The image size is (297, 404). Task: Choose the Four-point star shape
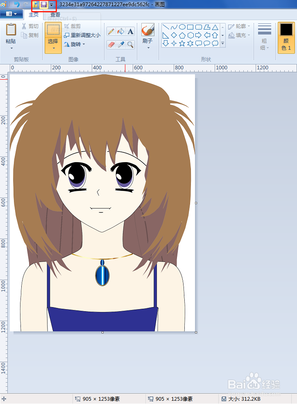(x=174, y=43)
